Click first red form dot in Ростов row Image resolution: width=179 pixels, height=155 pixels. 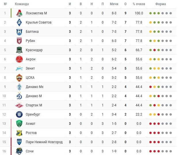click(x=151, y=133)
